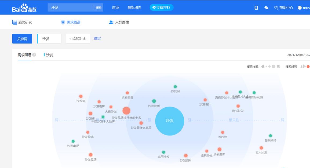Click the 沙发是什么意思 node dot

pos(141,123)
